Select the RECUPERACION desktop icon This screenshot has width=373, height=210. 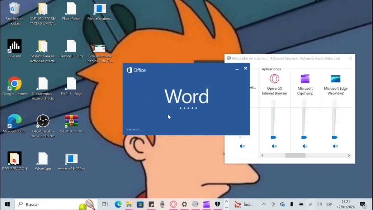click(14, 161)
